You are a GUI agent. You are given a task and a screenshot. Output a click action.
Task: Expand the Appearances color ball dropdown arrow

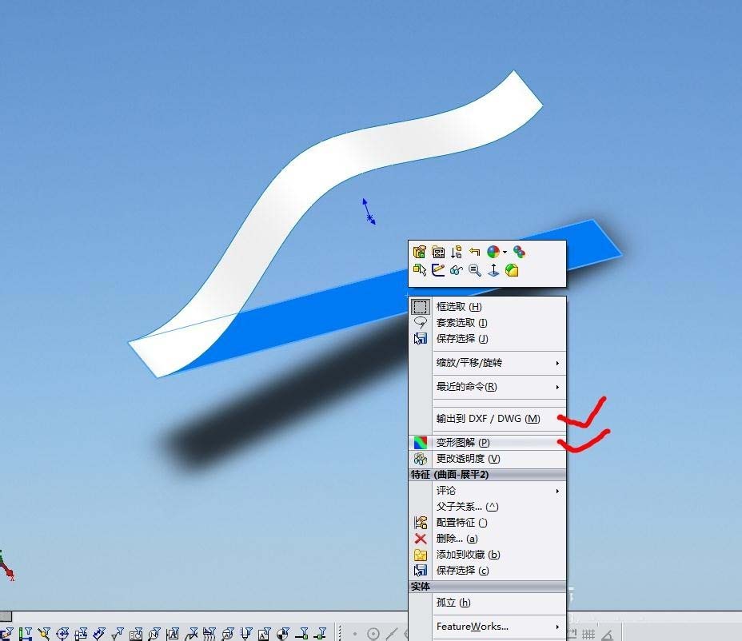pyautogui.click(x=505, y=252)
